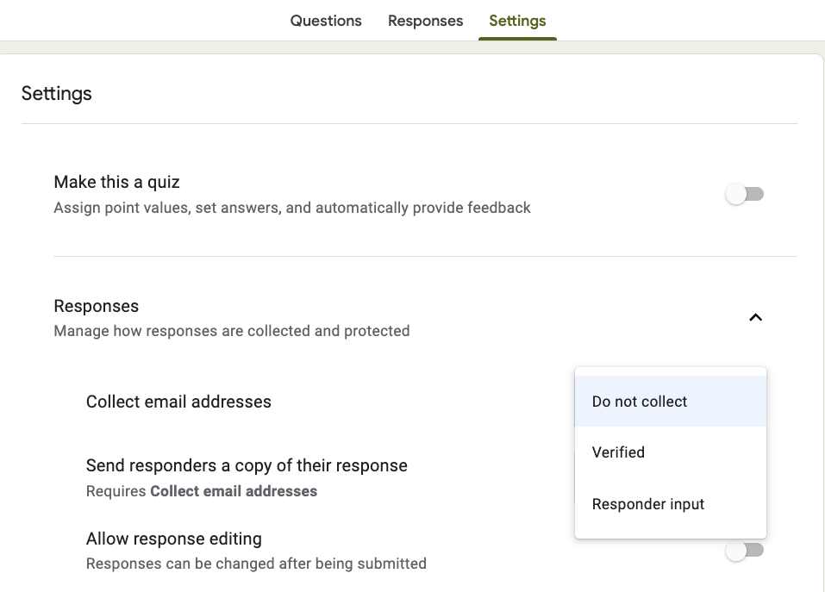Click Responses can be changed description
825x592 pixels.
(x=256, y=564)
